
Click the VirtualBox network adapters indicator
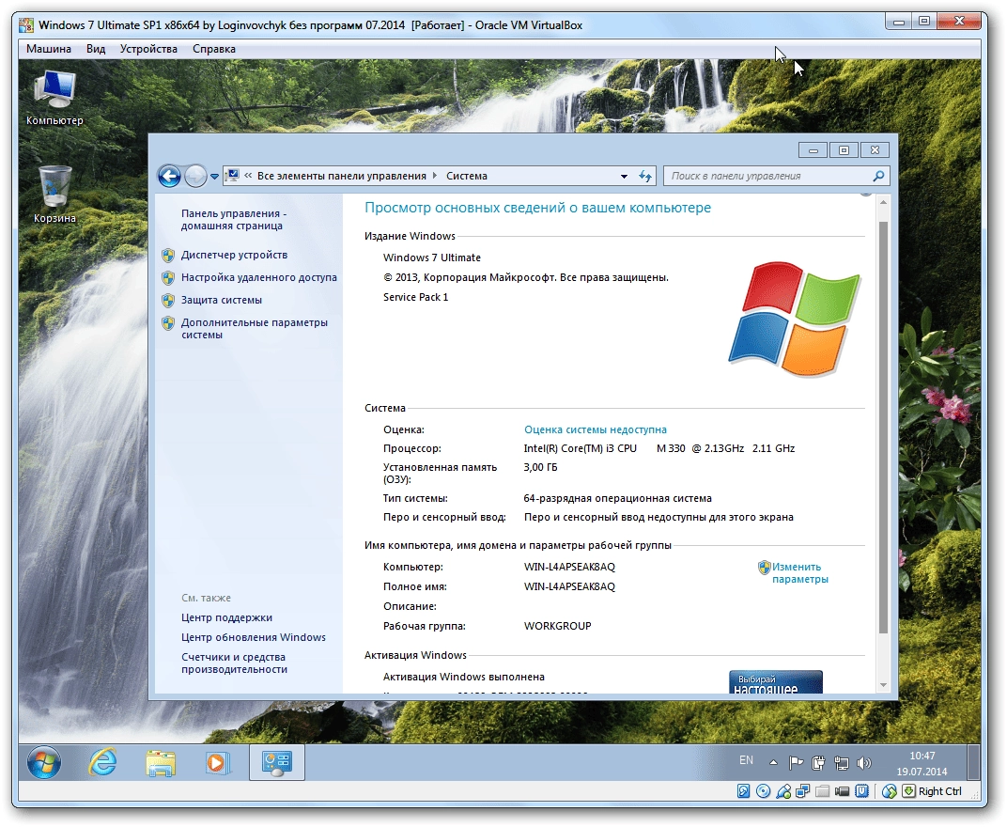coord(803,791)
